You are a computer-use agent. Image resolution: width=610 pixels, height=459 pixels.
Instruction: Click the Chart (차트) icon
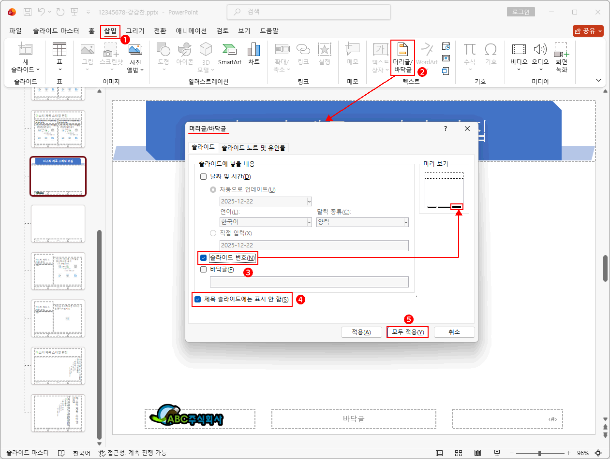click(253, 50)
